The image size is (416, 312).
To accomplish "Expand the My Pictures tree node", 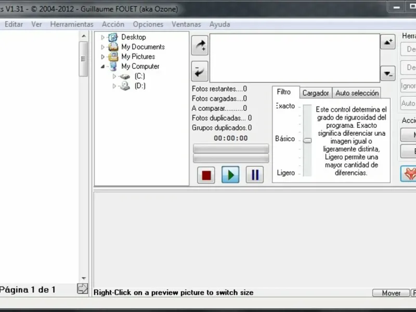I will click(x=102, y=57).
